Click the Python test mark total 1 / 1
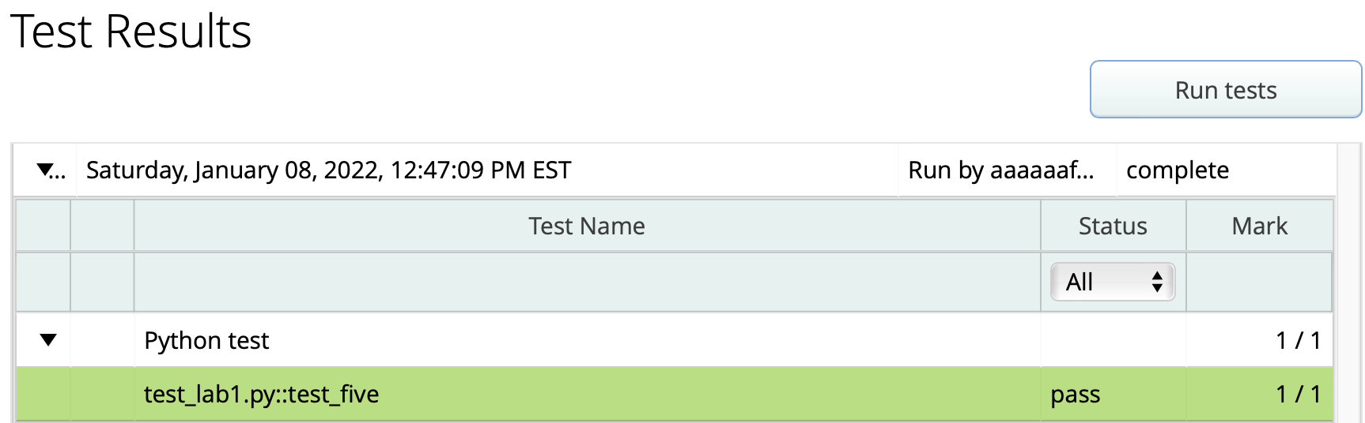This screenshot has width=1365, height=423. (x=1298, y=340)
